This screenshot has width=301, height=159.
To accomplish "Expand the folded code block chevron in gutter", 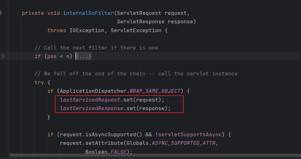I will (x=3, y=56).
